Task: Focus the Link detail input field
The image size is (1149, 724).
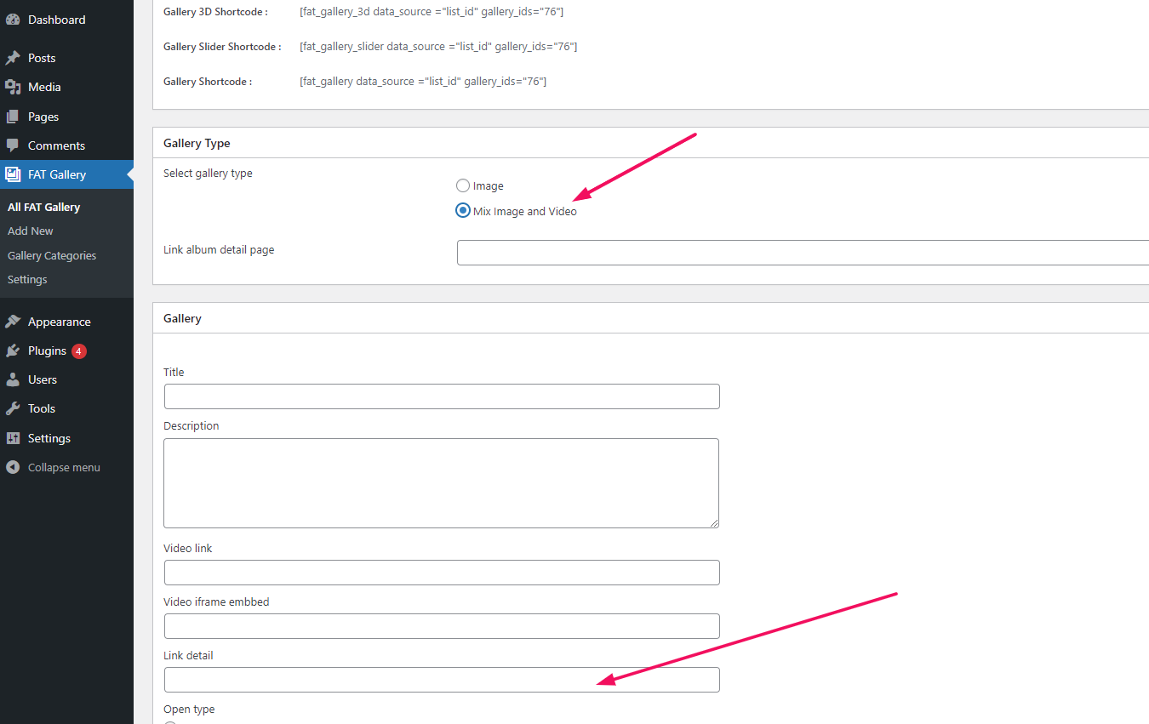Action: click(x=442, y=680)
